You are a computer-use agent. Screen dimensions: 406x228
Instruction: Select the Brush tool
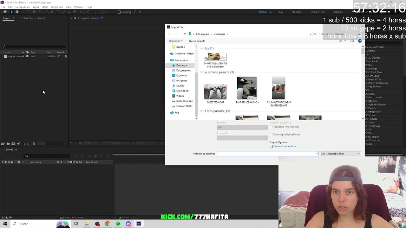[64, 12]
